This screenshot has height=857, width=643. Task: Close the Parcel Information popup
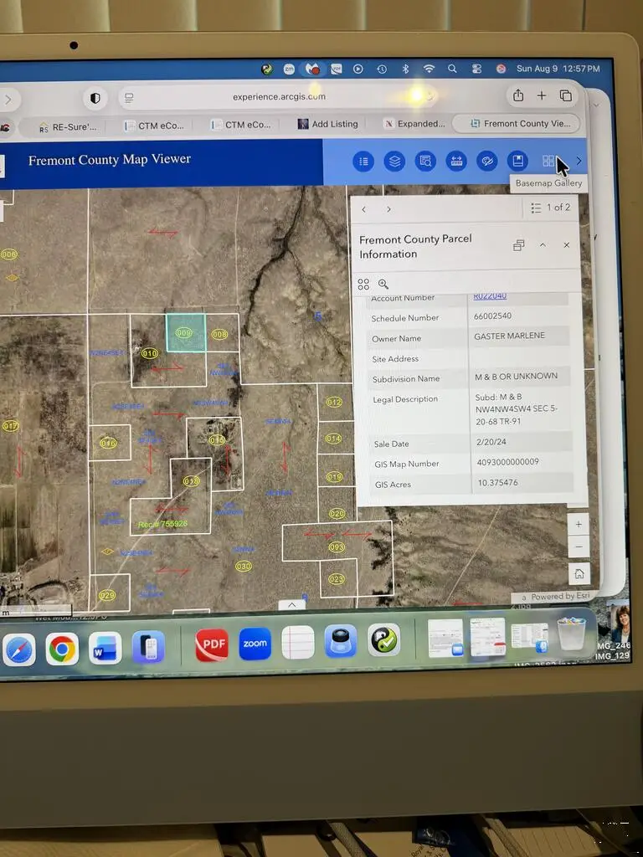[x=567, y=245]
